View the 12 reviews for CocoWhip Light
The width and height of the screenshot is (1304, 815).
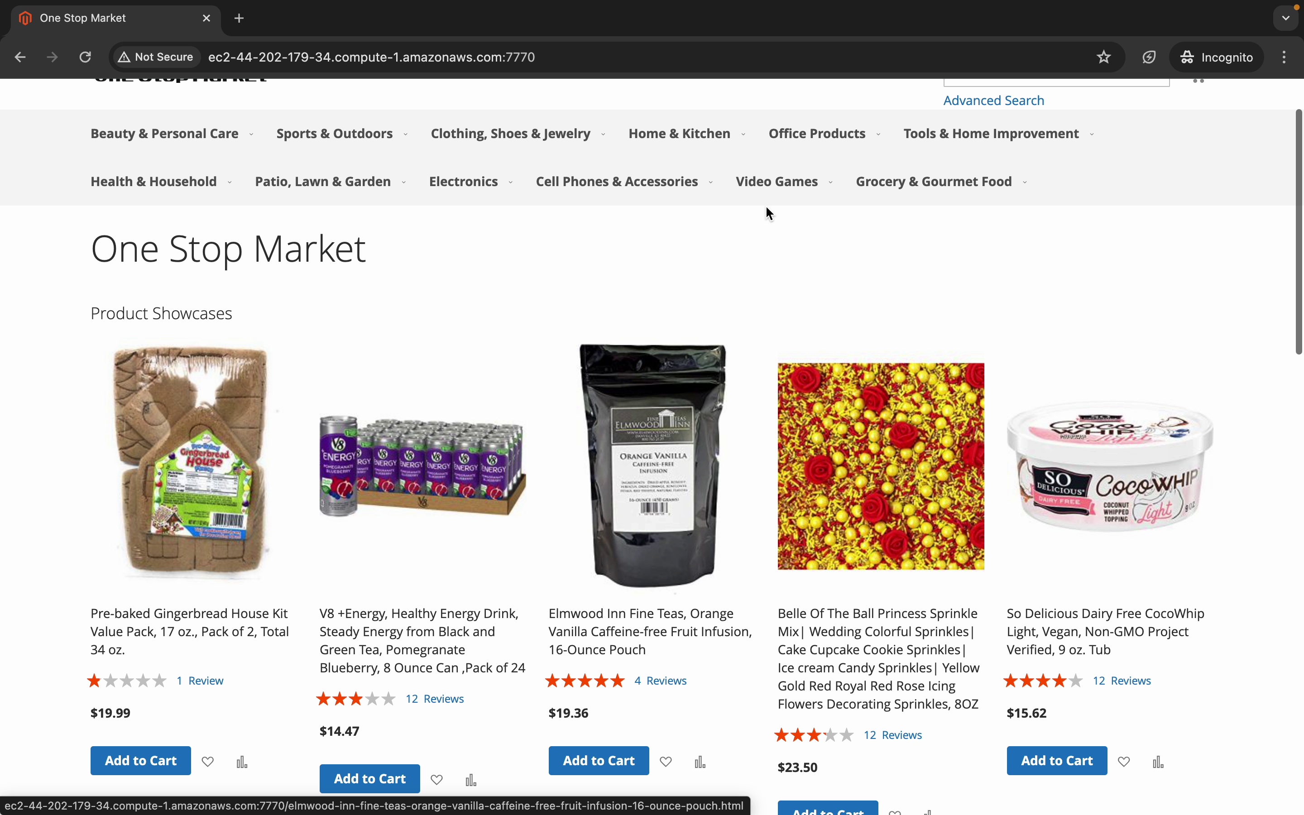[x=1122, y=681]
